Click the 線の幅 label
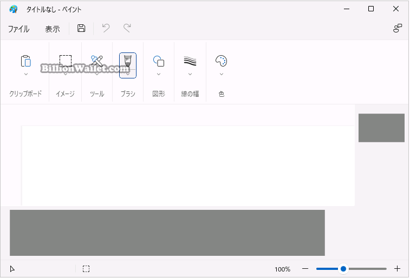 [190, 94]
